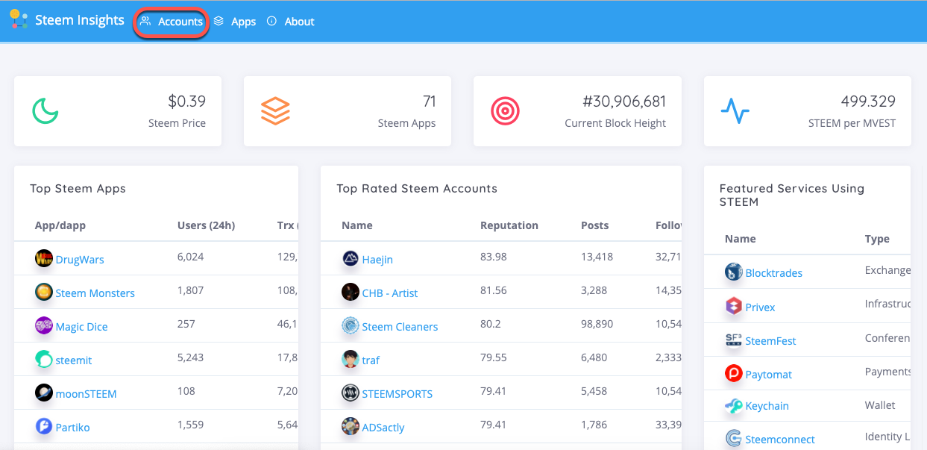The height and width of the screenshot is (450, 927).
Task: Click the Keychain service icon
Action: pyautogui.click(x=734, y=405)
